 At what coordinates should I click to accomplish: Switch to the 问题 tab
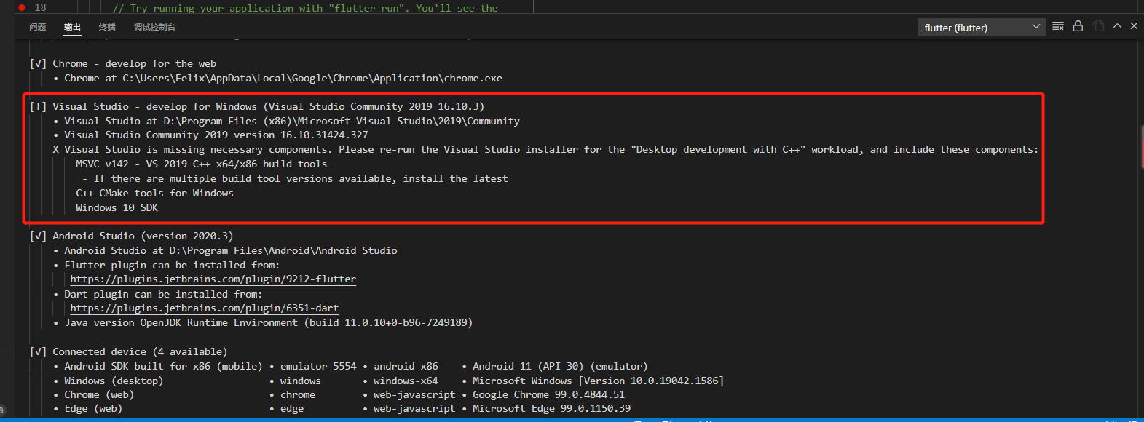point(38,27)
